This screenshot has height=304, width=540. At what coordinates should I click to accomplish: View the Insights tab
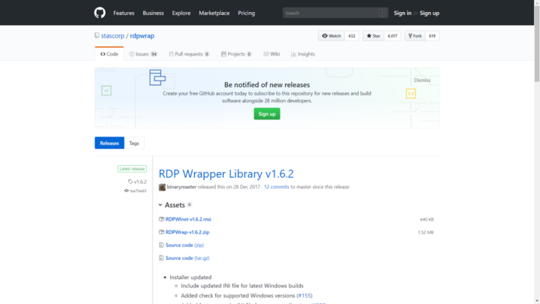point(303,54)
